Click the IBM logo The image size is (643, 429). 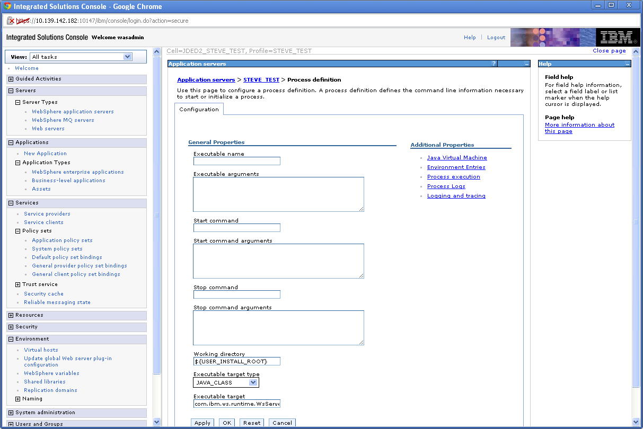617,38
